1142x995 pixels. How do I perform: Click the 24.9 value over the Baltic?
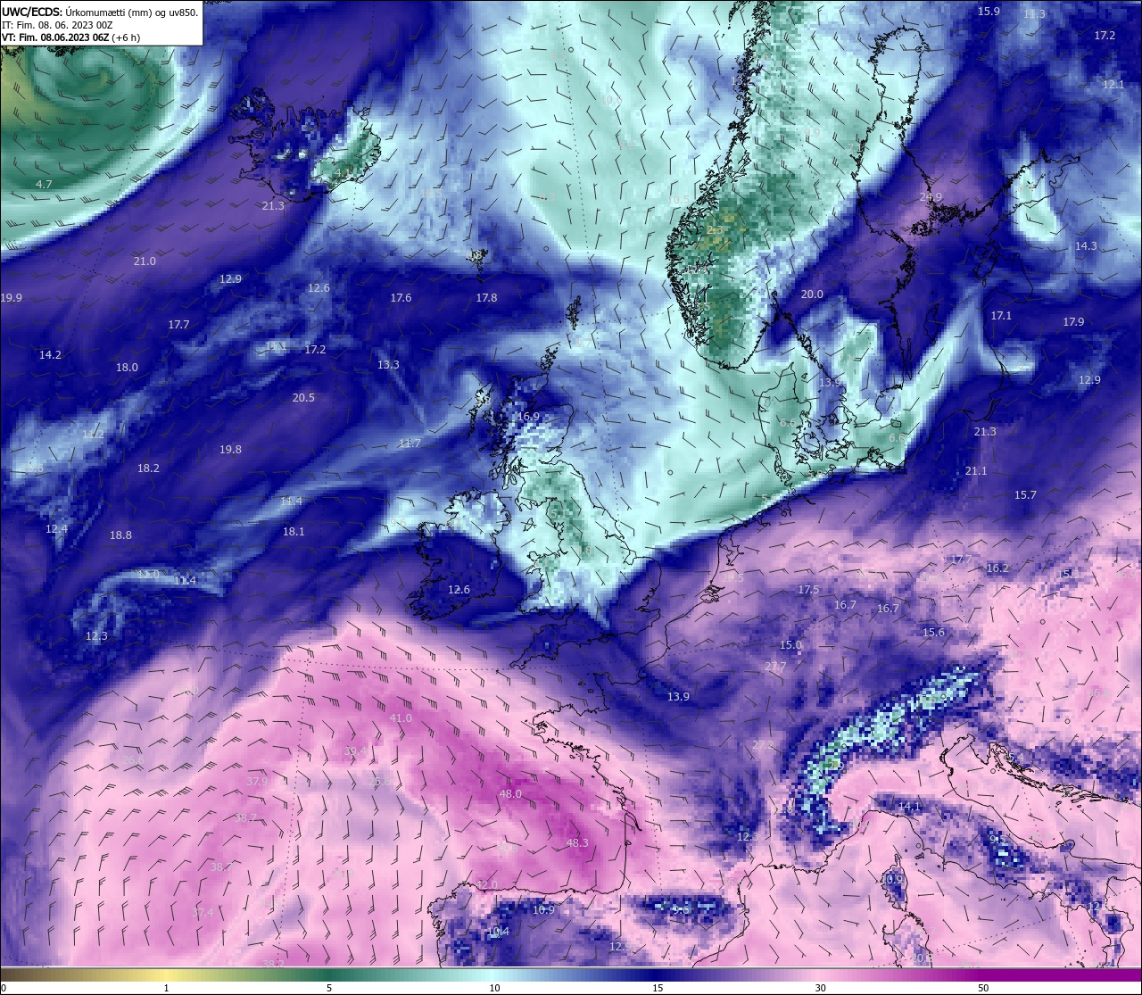[931, 197]
